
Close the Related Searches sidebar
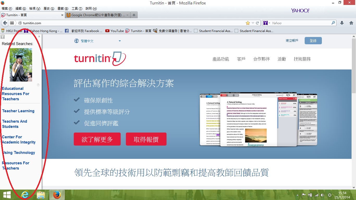39,36
